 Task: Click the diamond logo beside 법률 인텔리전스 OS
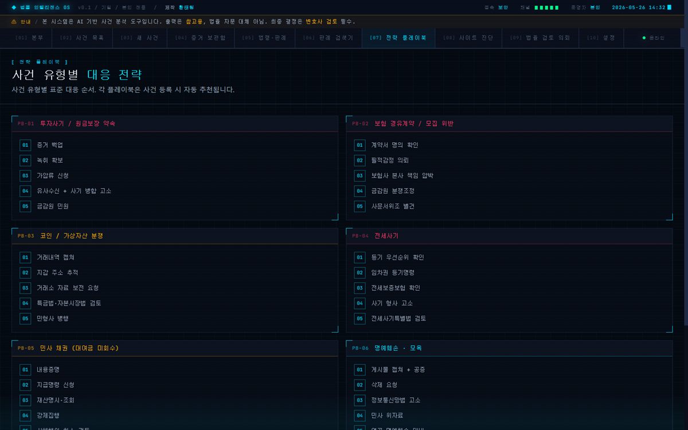coord(14,7)
